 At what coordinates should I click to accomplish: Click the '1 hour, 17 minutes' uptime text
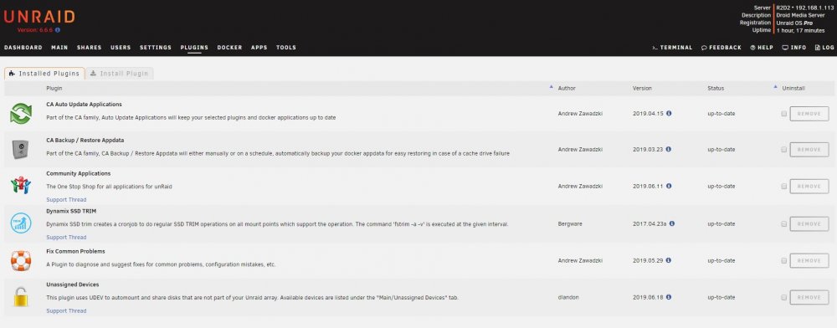pos(800,30)
